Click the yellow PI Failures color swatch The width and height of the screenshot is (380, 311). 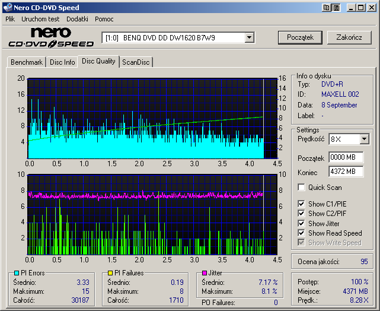tap(110, 273)
